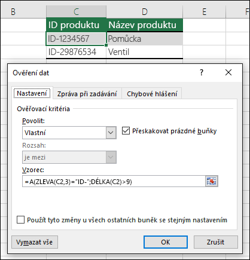Viewport: 250px width, 260px height.
Task: Select column C header
Action: [x=76, y=11]
